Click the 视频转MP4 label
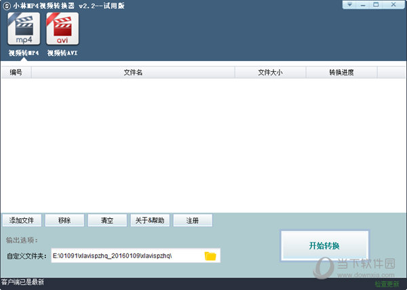Image resolution: width=407 pixels, height=290 pixels. [24, 53]
